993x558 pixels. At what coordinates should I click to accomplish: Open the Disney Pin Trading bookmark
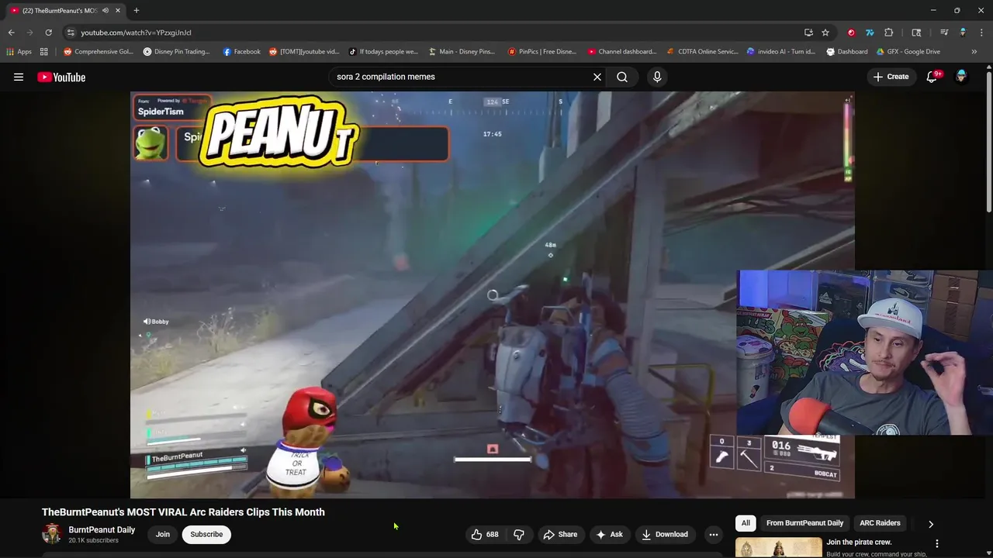176,52
